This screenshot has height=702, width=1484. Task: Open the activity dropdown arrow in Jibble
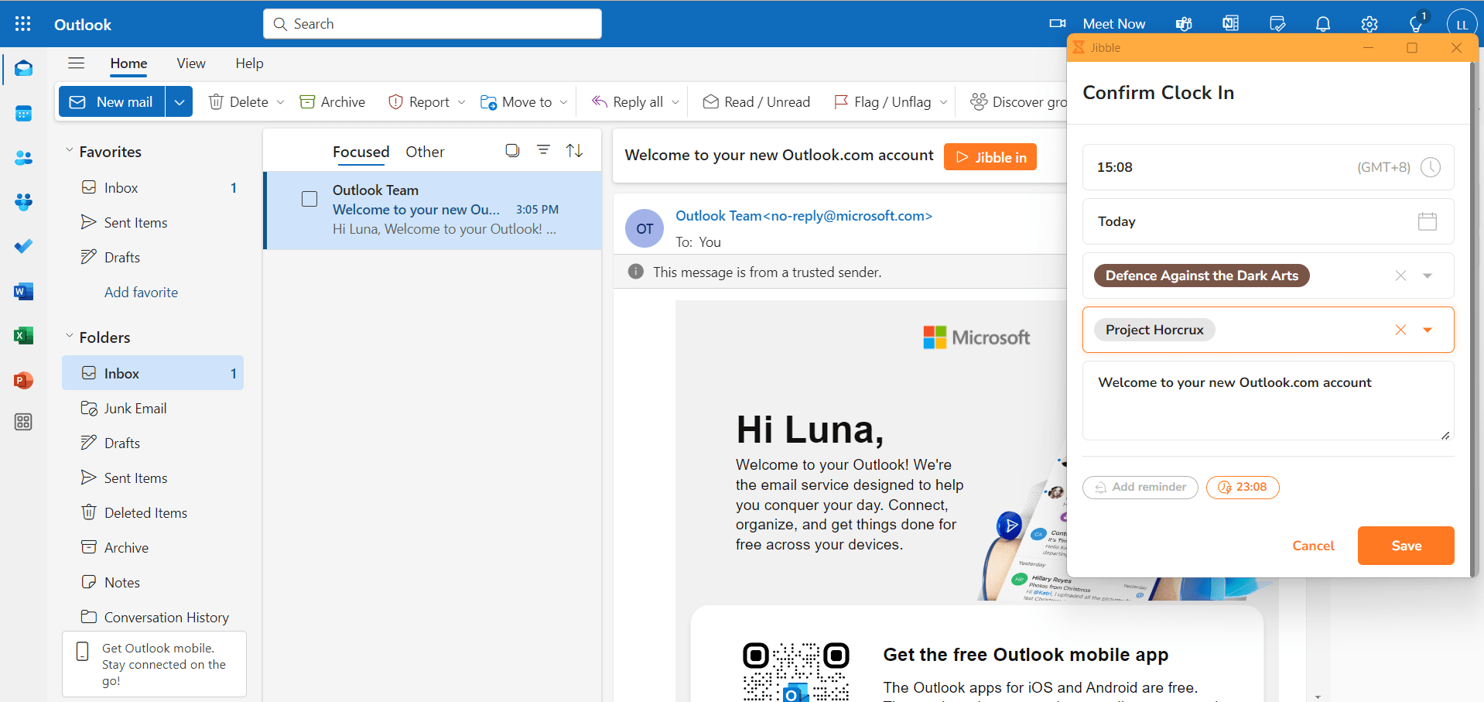1428,276
